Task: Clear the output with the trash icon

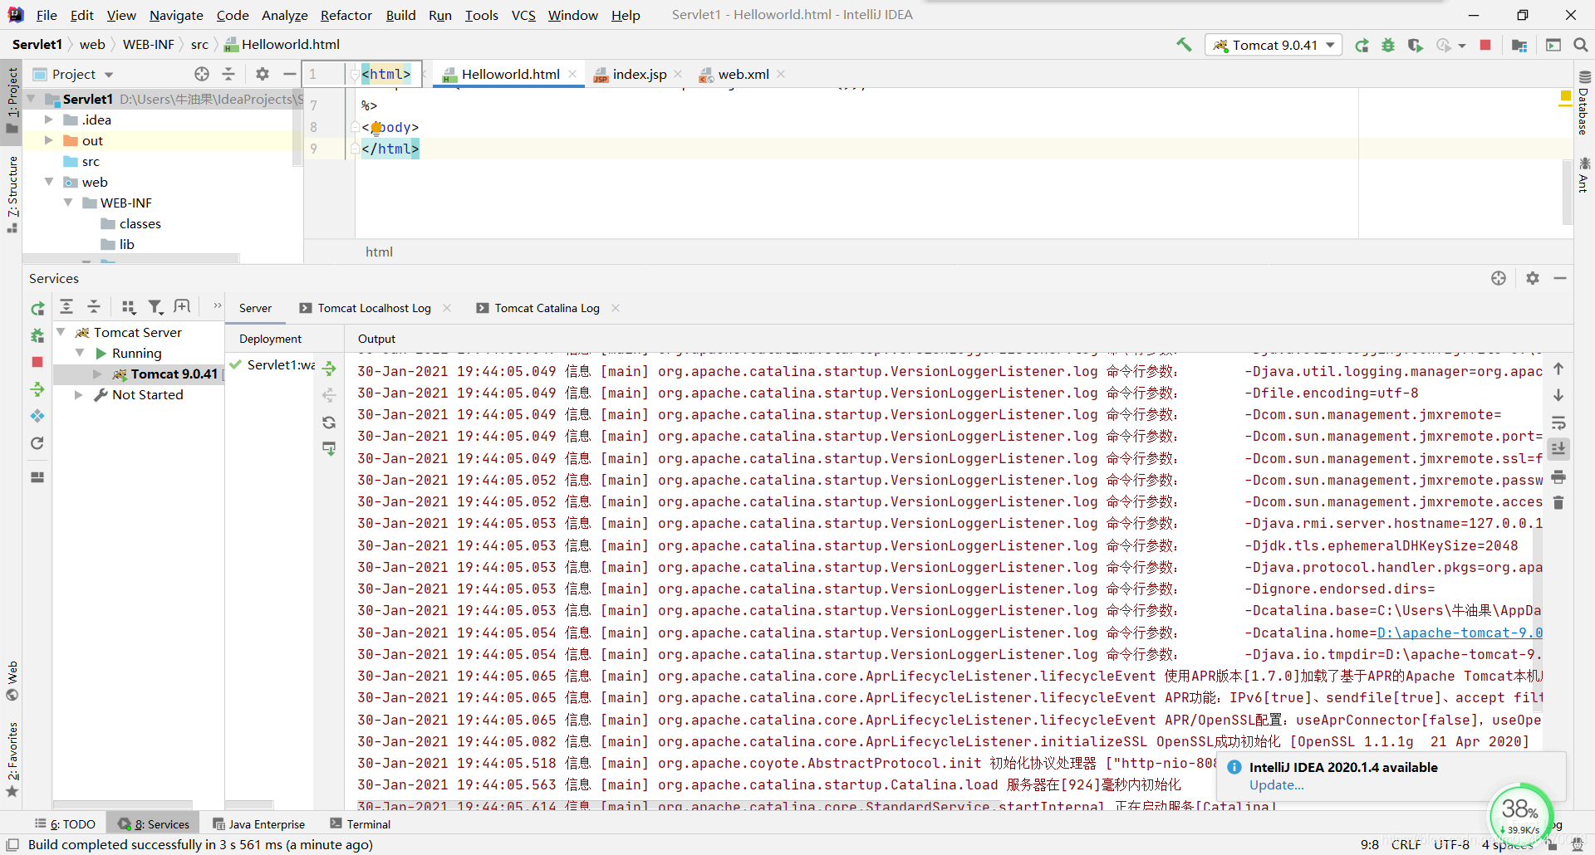Action: click(1558, 502)
